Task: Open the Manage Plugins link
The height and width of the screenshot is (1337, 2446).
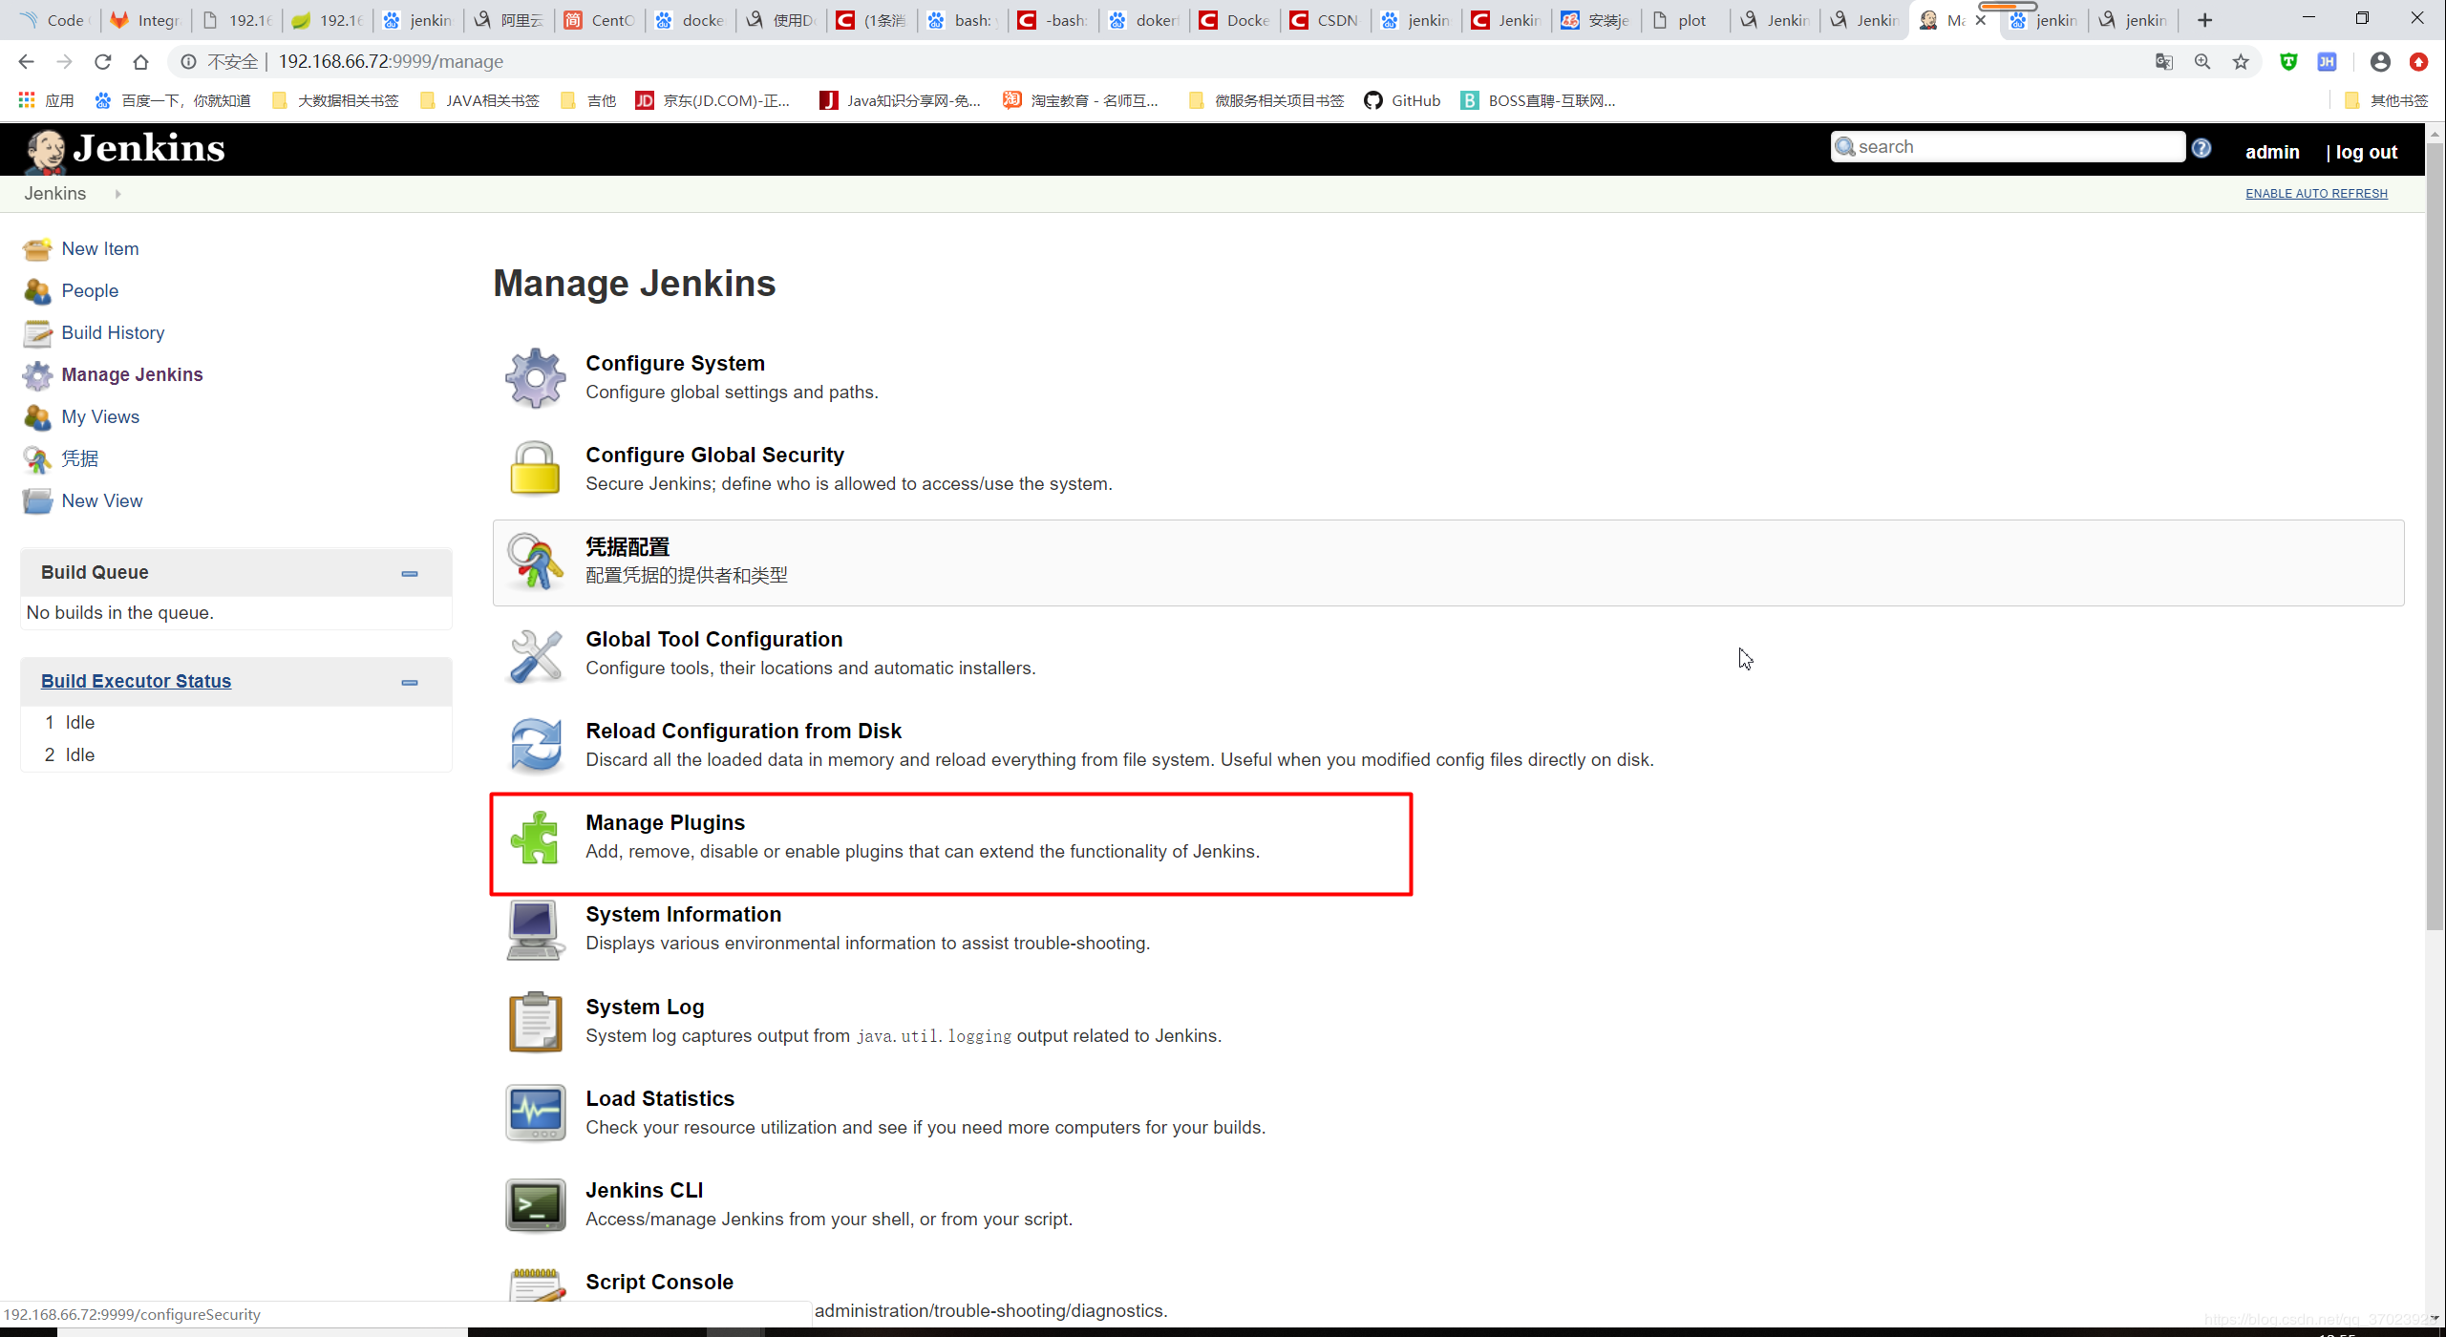Action: coord(665,822)
